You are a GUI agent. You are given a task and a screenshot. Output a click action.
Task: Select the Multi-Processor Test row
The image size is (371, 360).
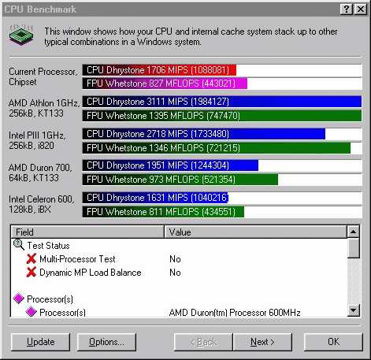point(180,259)
